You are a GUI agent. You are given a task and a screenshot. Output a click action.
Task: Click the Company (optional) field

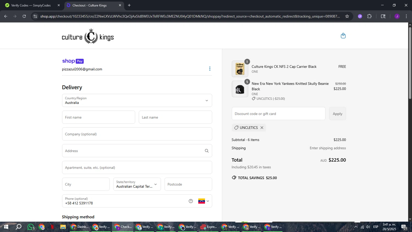click(137, 134)
